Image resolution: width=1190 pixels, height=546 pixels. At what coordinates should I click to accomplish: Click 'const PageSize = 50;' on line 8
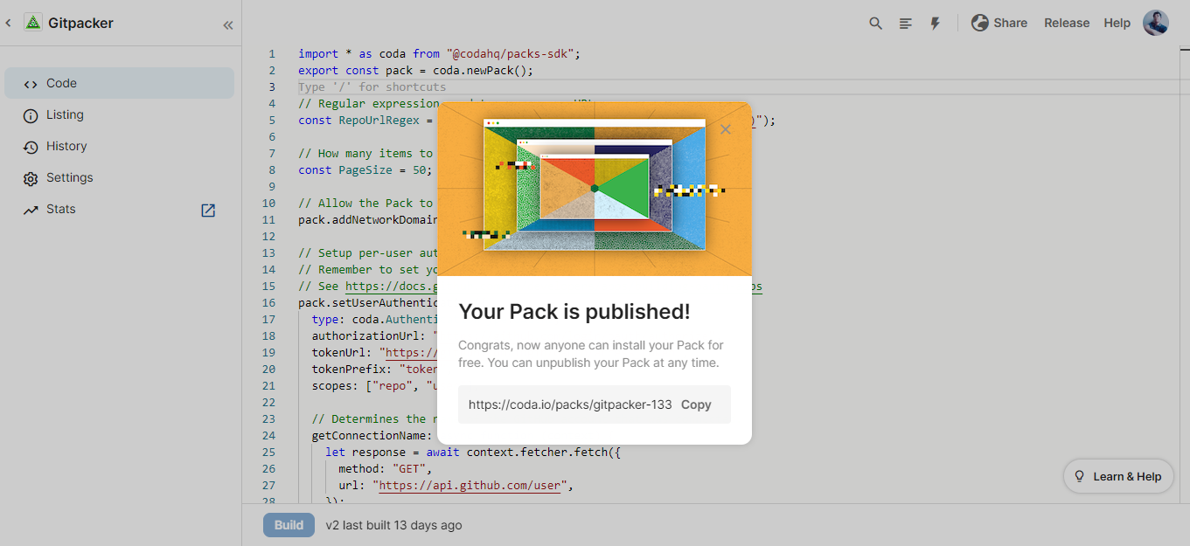(x=365, y=170)
